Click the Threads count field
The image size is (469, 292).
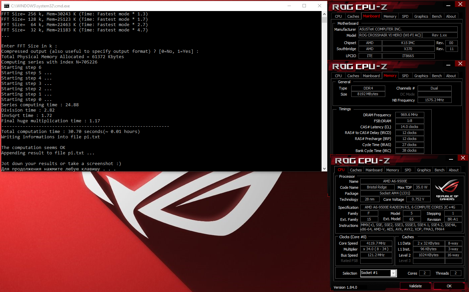coord(456,273)
